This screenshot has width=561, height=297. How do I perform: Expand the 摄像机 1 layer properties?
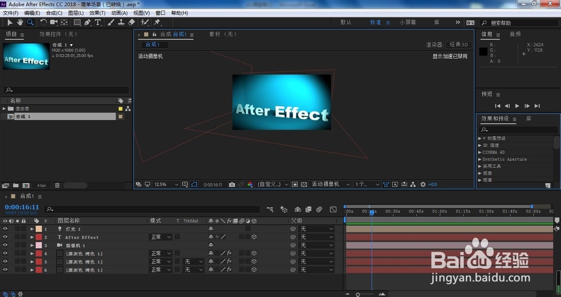pyautogui.click(x=32, y=245)
